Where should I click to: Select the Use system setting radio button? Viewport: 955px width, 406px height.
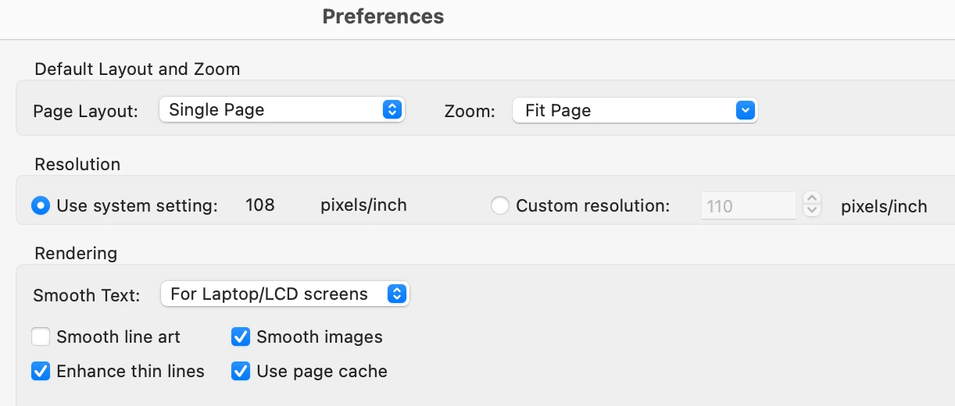(41, 206)
